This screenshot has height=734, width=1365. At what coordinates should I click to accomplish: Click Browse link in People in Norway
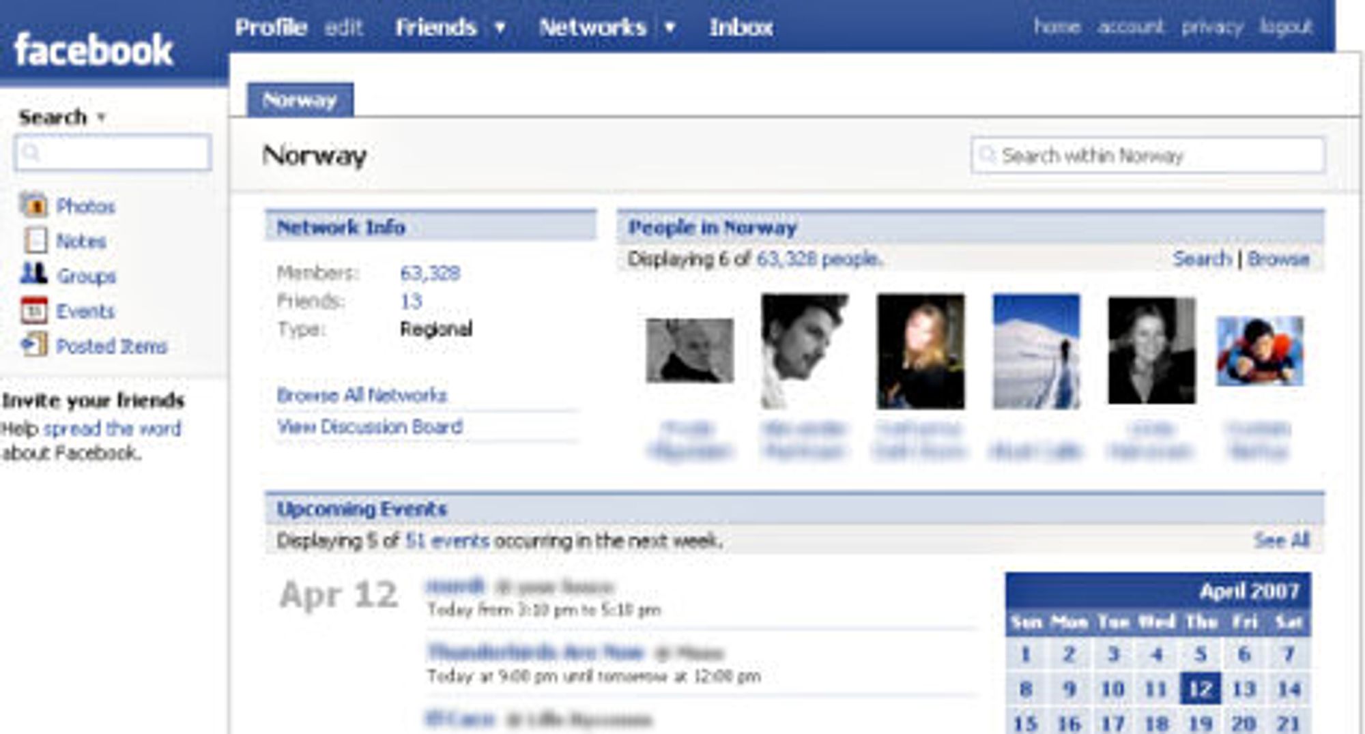click(1278, 259)
